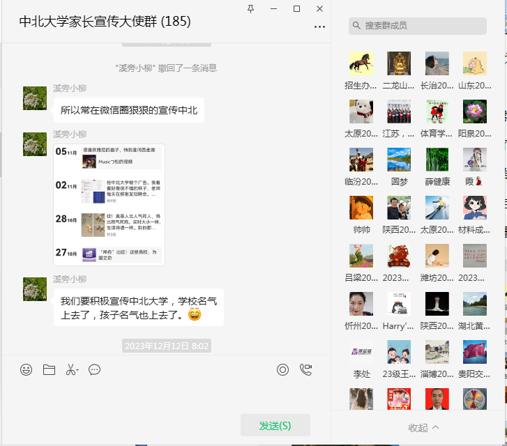This screenshot has height=446, width=507.
Task: Focus the 搜索群成员 search field
Action: click(x=417, y=26)
